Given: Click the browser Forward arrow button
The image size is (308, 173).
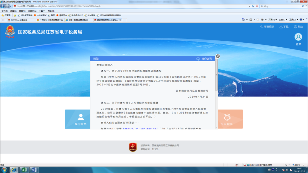Looking at the screenshot, I should click(x=7, y=6).
